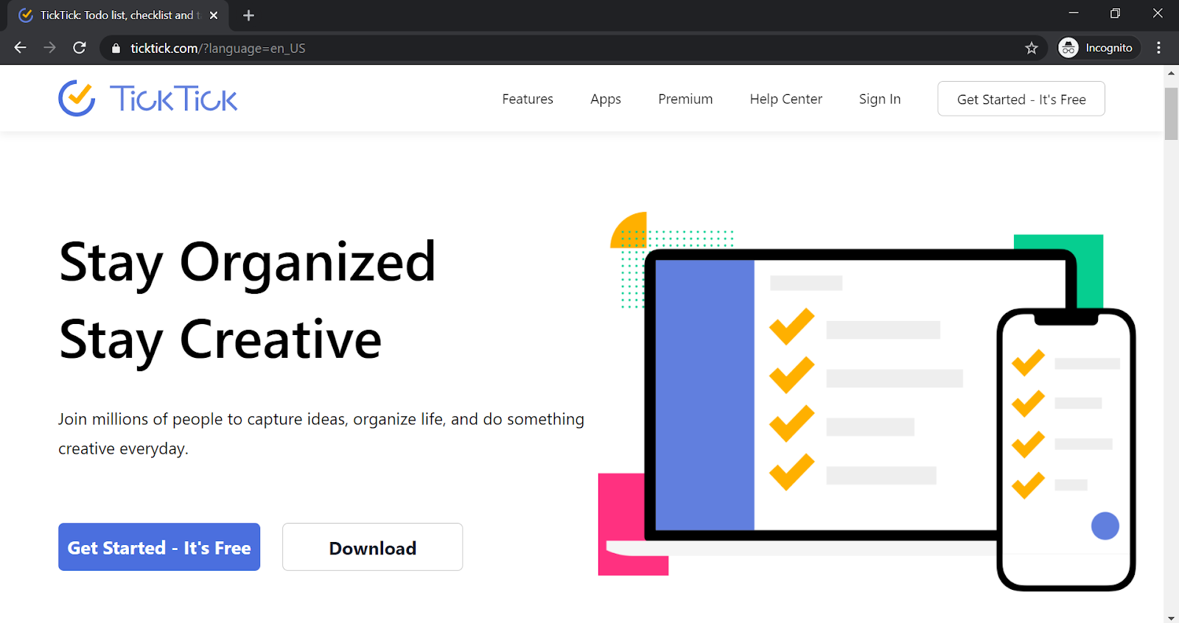
Task: Click scrollbar up arrow
Action: (x=1171, y=73)
